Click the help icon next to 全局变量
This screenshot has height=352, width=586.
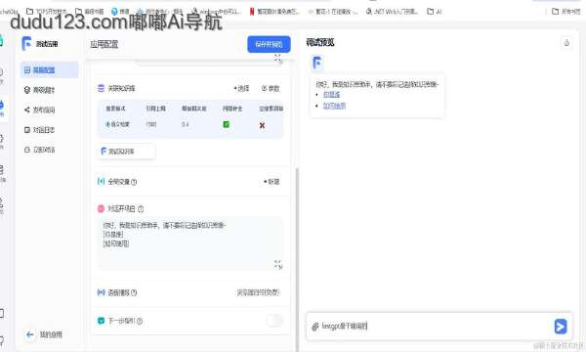(134, 182)
